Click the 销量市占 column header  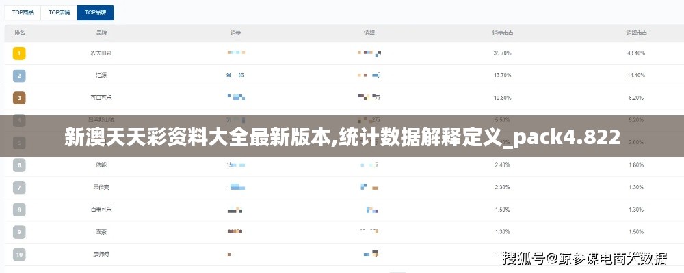pos(503,33)
